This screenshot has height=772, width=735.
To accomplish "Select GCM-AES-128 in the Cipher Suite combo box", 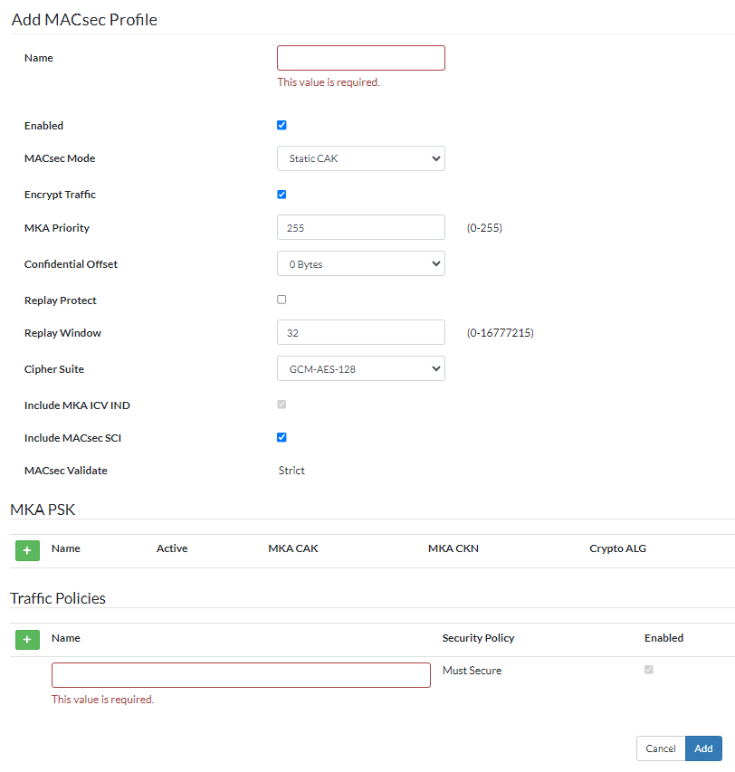I will point(360,368).
